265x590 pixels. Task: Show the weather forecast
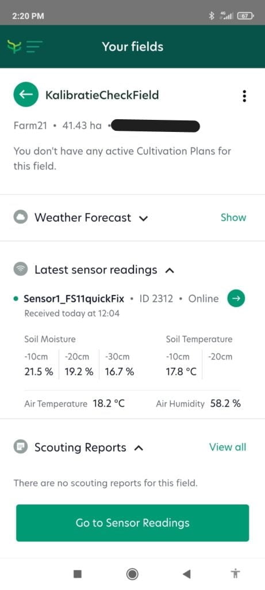(x=233, y=217)
